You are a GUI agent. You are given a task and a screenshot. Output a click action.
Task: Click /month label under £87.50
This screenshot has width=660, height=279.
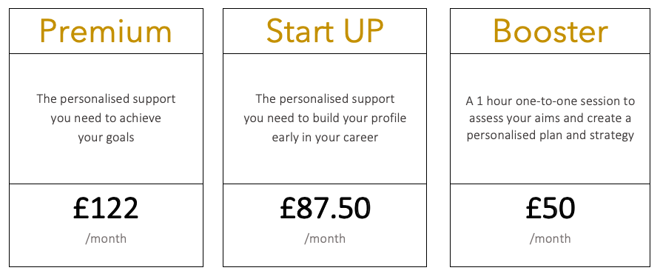(325, 239)
